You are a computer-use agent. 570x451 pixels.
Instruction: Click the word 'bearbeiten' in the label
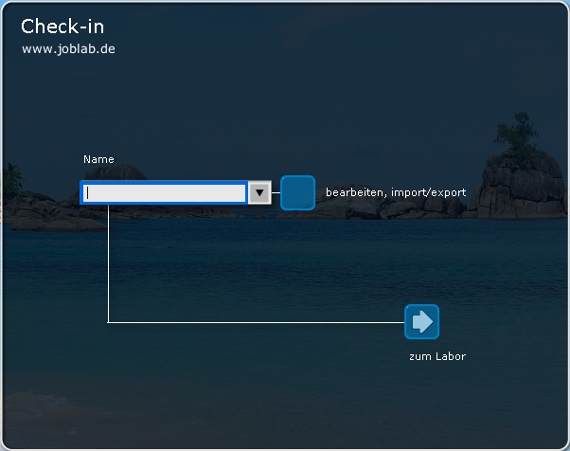tap(355, 192)
